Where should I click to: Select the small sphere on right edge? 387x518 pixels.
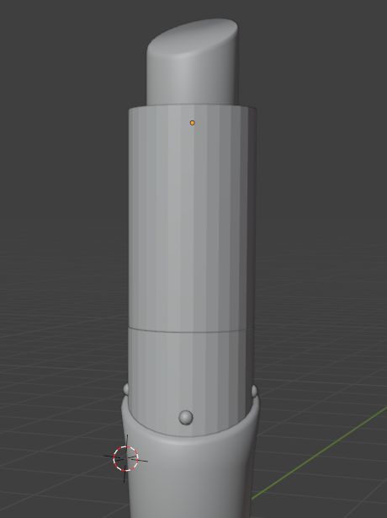pos(255,392)
